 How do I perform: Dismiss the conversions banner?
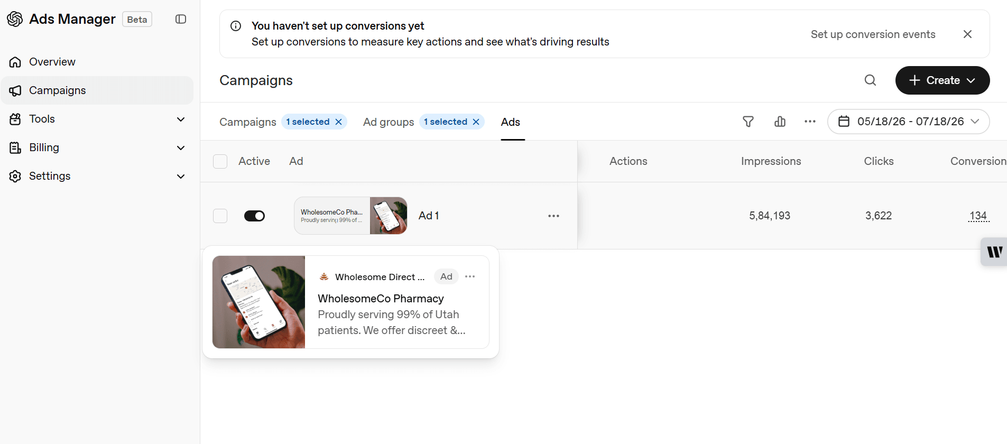(967, 34)
